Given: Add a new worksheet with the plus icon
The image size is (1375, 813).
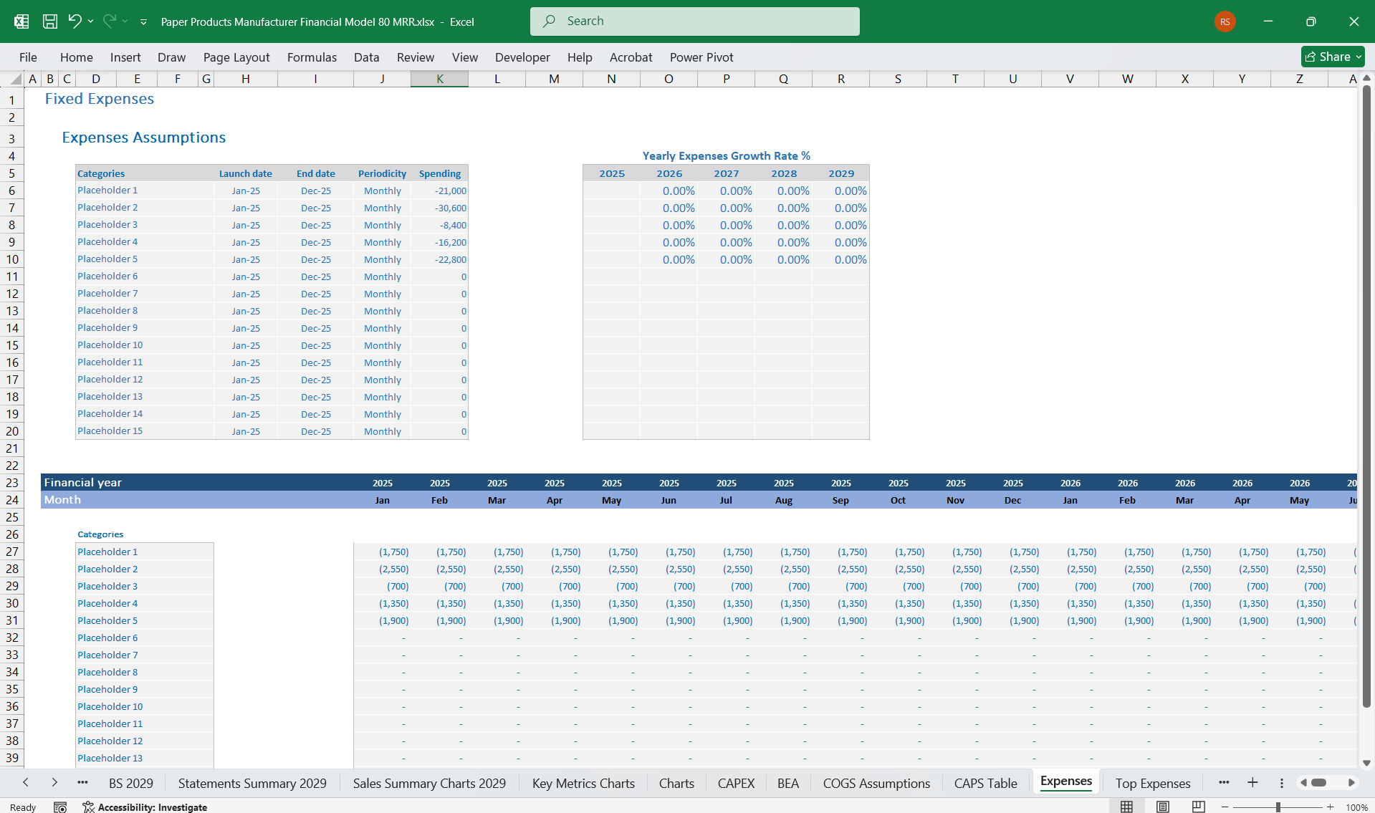Looking at the screenshot, I should (1253, 783).
